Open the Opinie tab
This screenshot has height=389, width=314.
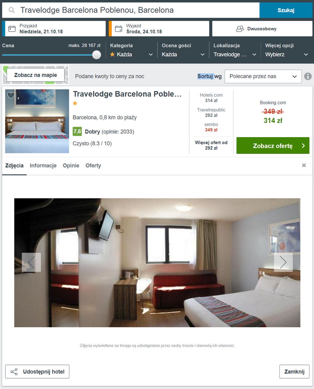(71, 165)
